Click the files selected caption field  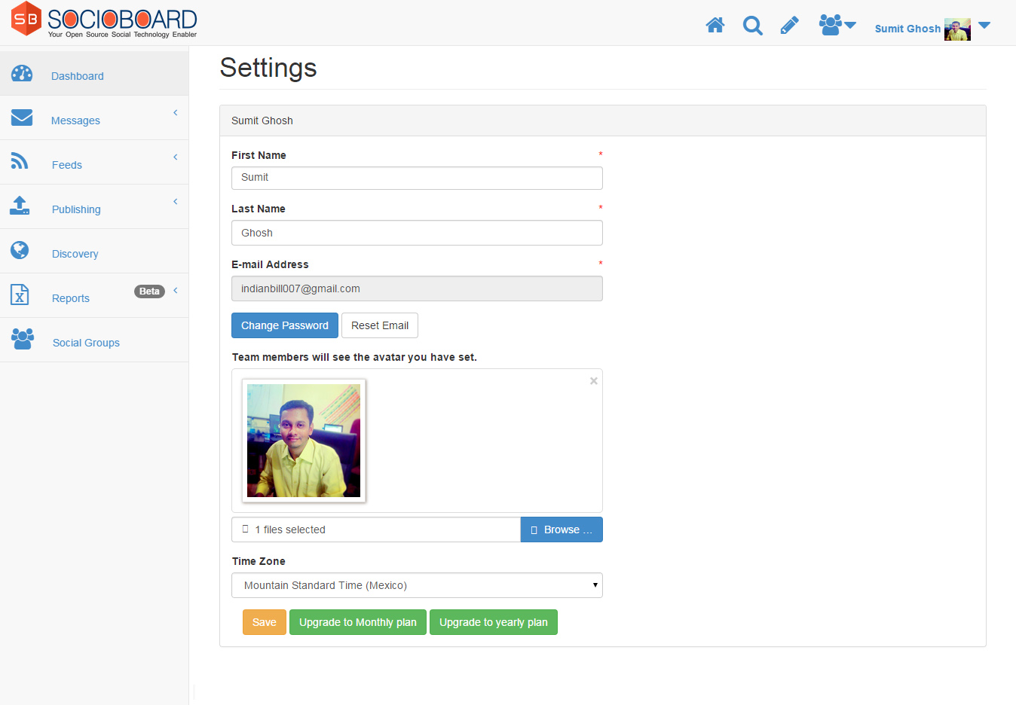pyautogui.click(x=376, y=530)
